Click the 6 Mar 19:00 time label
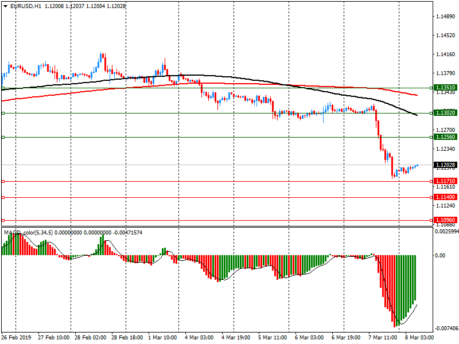Screen dimensions: 459x344 346,338
